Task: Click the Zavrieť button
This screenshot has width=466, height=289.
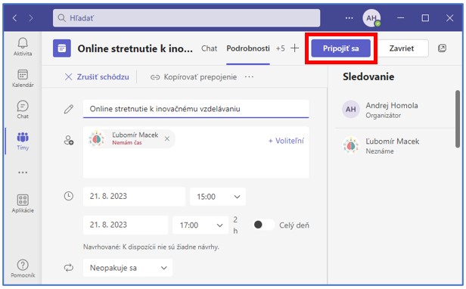Action: [x=402, y=48]
